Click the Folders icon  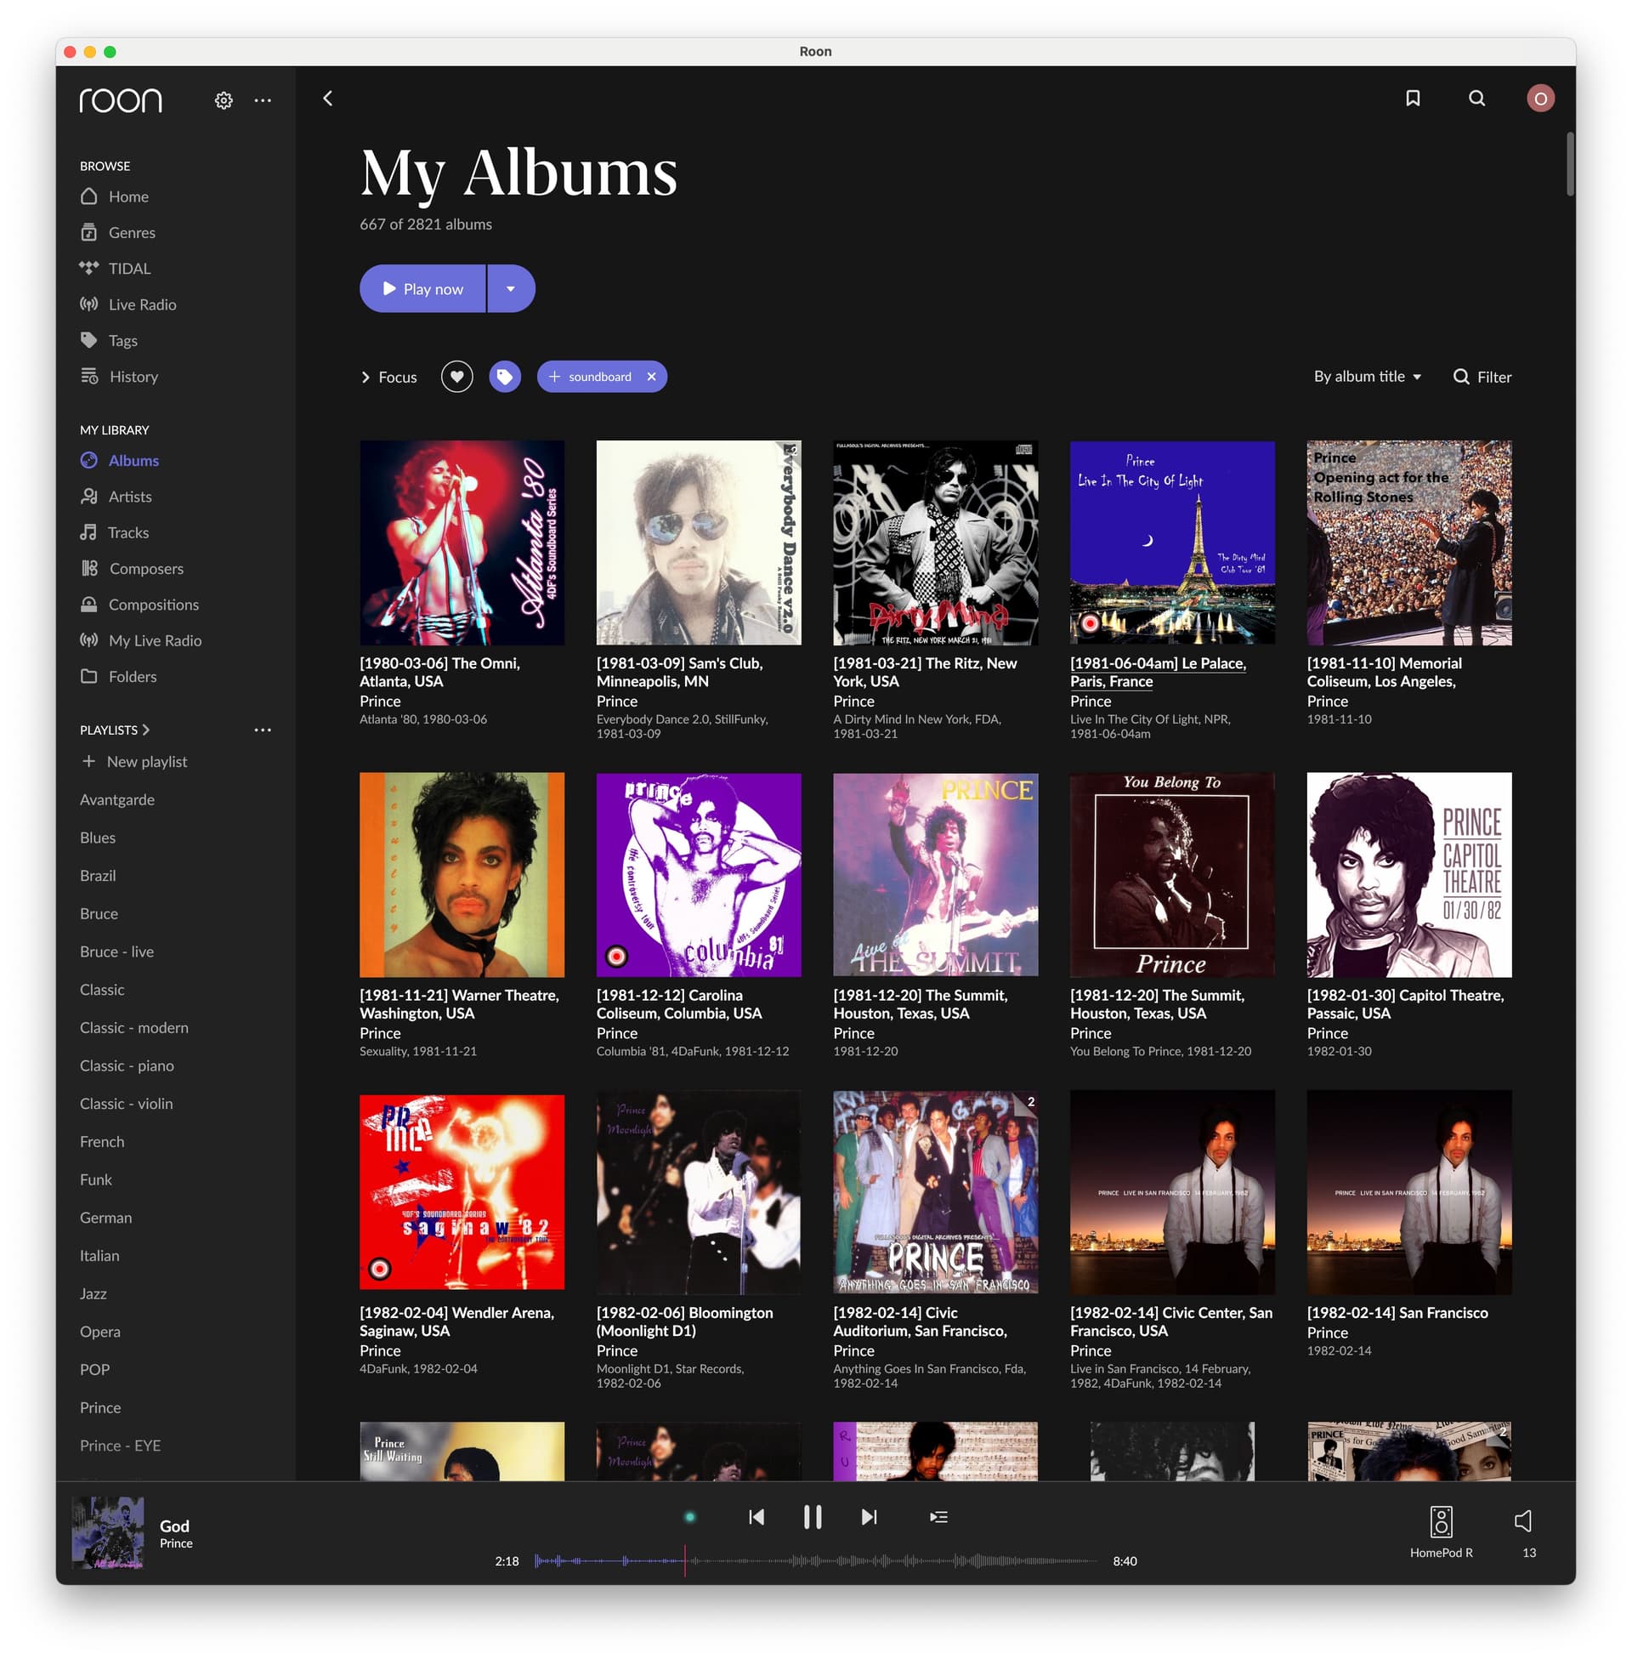coord(89,677)
